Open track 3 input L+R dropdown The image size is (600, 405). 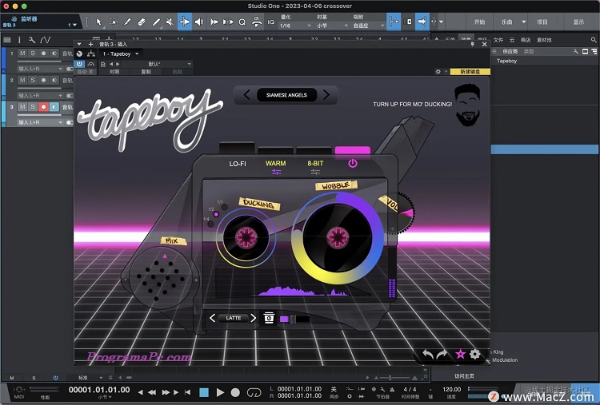(x=40, y=122)
